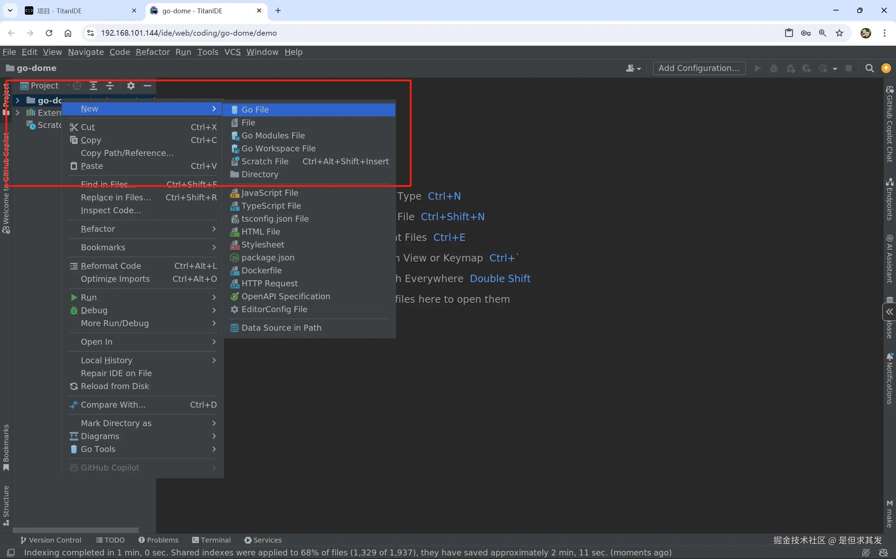The image size is (896, 559).
Task: Toggle the Bookmarks tool window stripe
Action: click(6, 447)
